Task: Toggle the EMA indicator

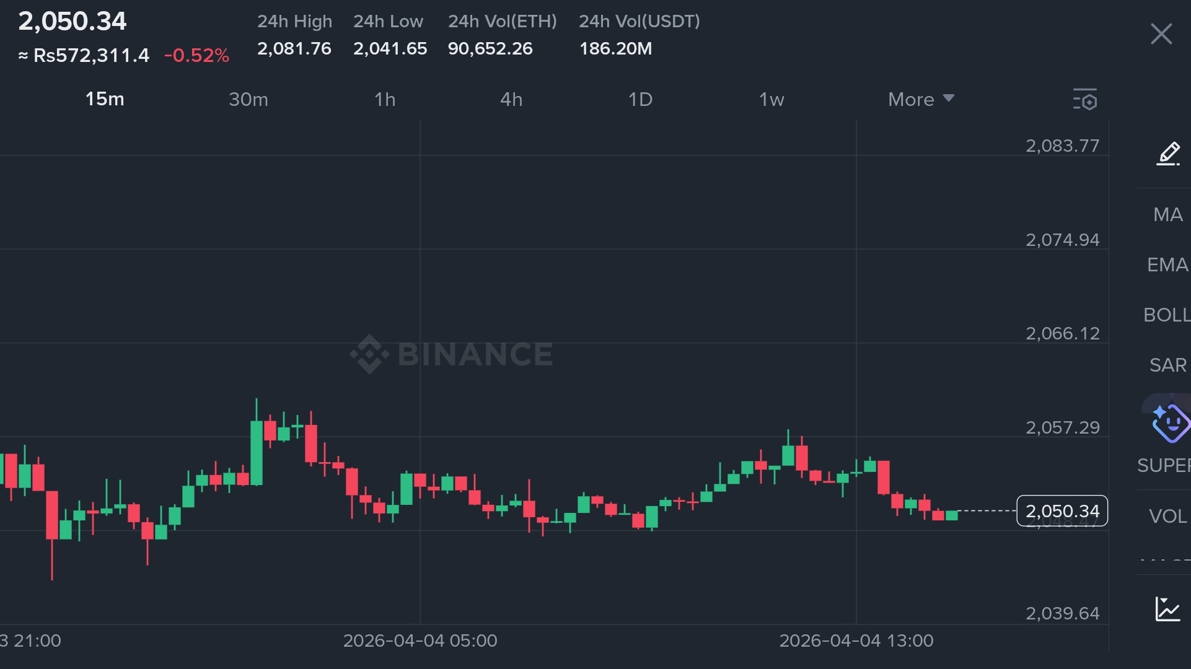Action: click(x=1167, y=265)
